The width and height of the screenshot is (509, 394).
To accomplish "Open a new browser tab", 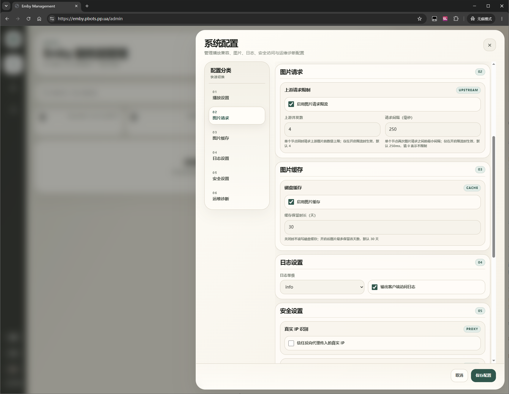I will click(x=87, y=6).
